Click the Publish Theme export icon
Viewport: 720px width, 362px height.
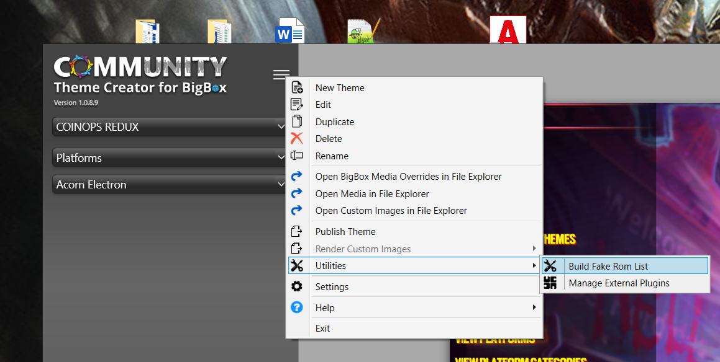(x=297, y=231)
